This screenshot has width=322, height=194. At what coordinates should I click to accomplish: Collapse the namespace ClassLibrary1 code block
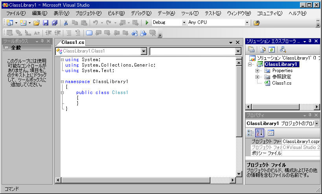pos(62,82)
